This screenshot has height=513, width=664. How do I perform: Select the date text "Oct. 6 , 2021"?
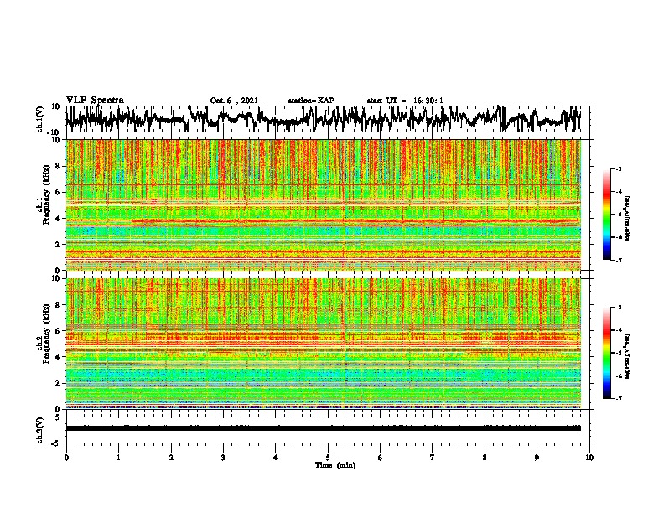(x=234, y=101)
